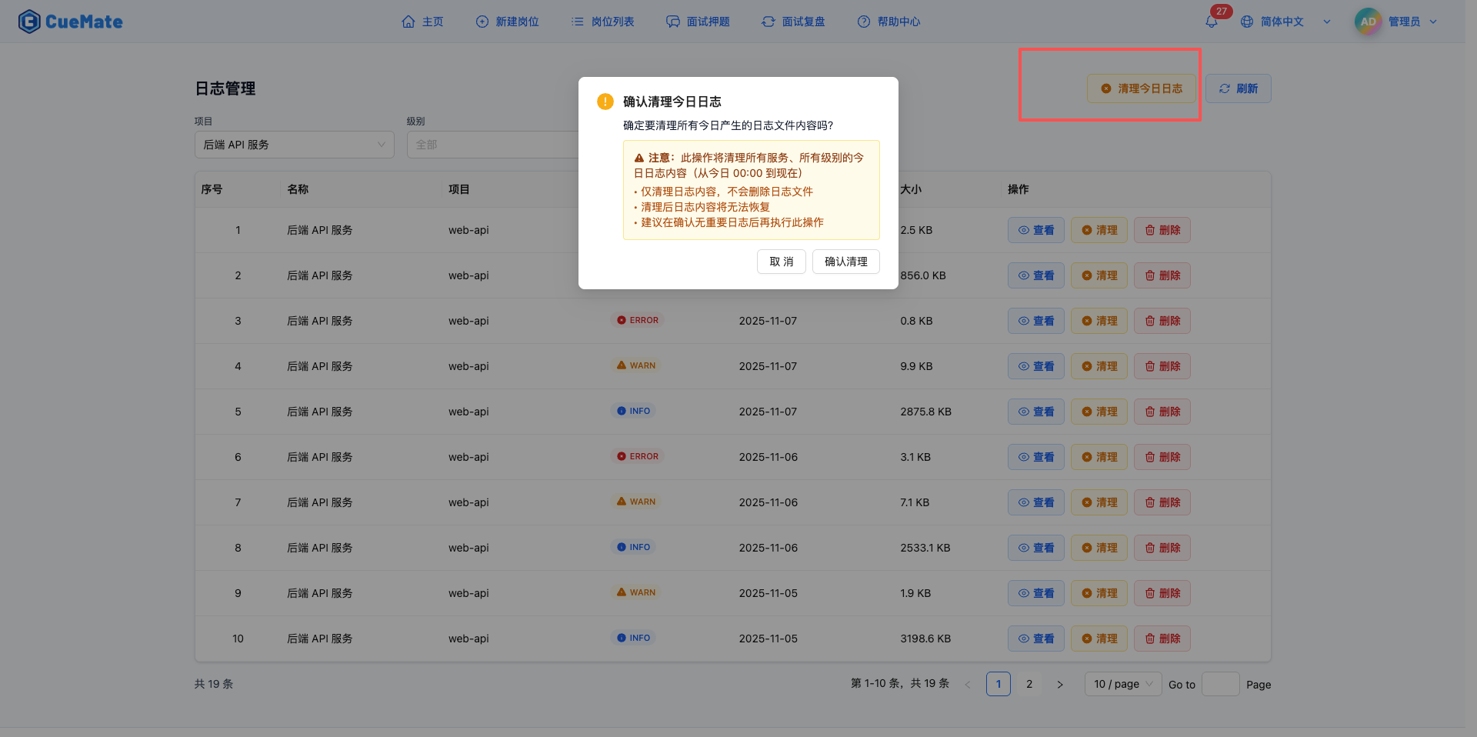The height and width of the screenshot is (737, 1477).
Task: Click the refresh icon in the 刷新 button
Action: [1225, 88]
